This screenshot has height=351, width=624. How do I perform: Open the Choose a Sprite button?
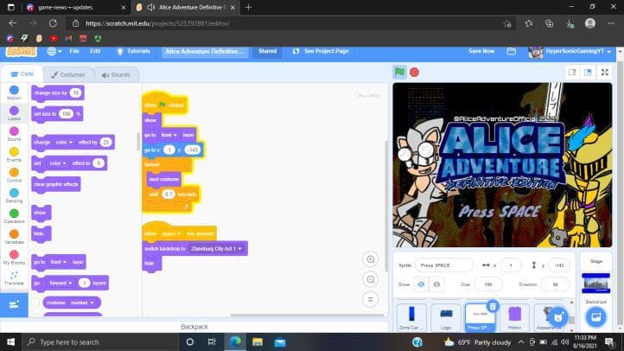558,316
